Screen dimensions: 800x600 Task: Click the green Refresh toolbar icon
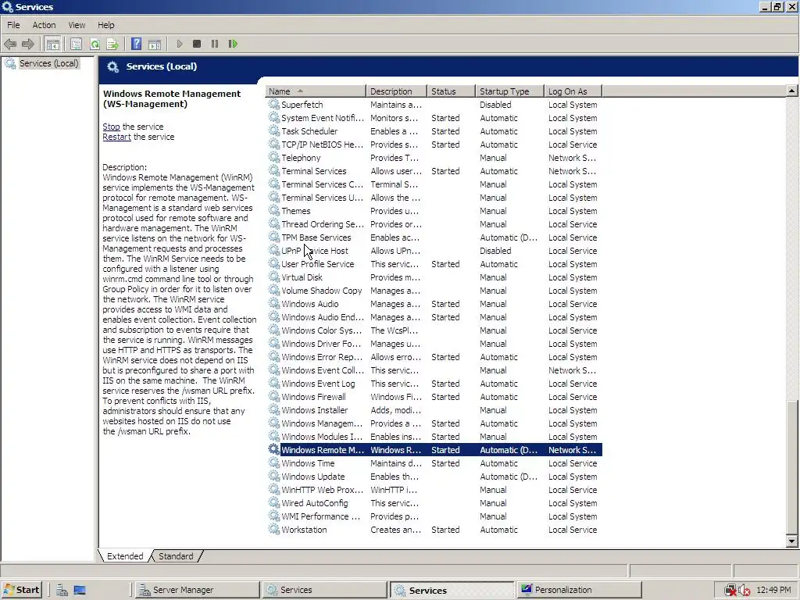click(x=95, y=45)
